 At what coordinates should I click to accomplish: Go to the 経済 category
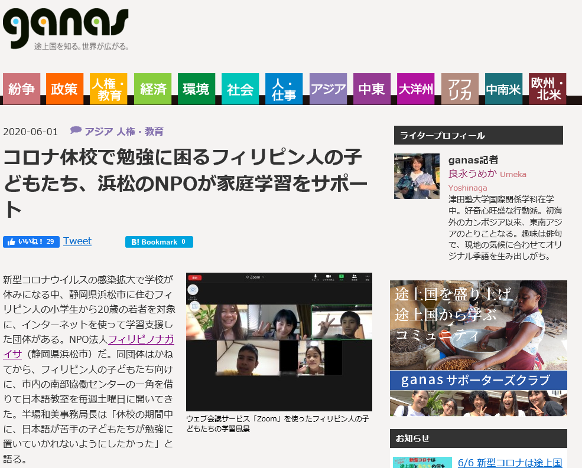pos(152,89)
